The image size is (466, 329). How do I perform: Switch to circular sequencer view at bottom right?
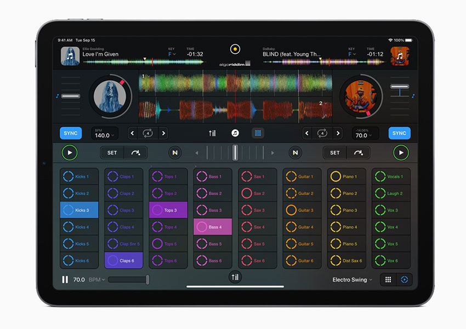[x=405, y=280]
